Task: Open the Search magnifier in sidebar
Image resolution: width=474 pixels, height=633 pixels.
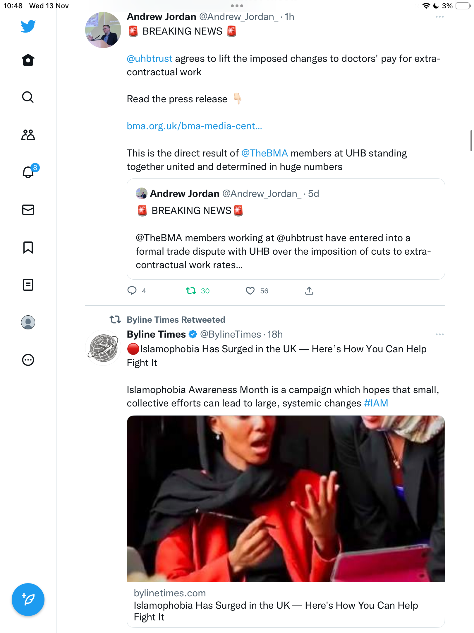Action: coord(28,97)
